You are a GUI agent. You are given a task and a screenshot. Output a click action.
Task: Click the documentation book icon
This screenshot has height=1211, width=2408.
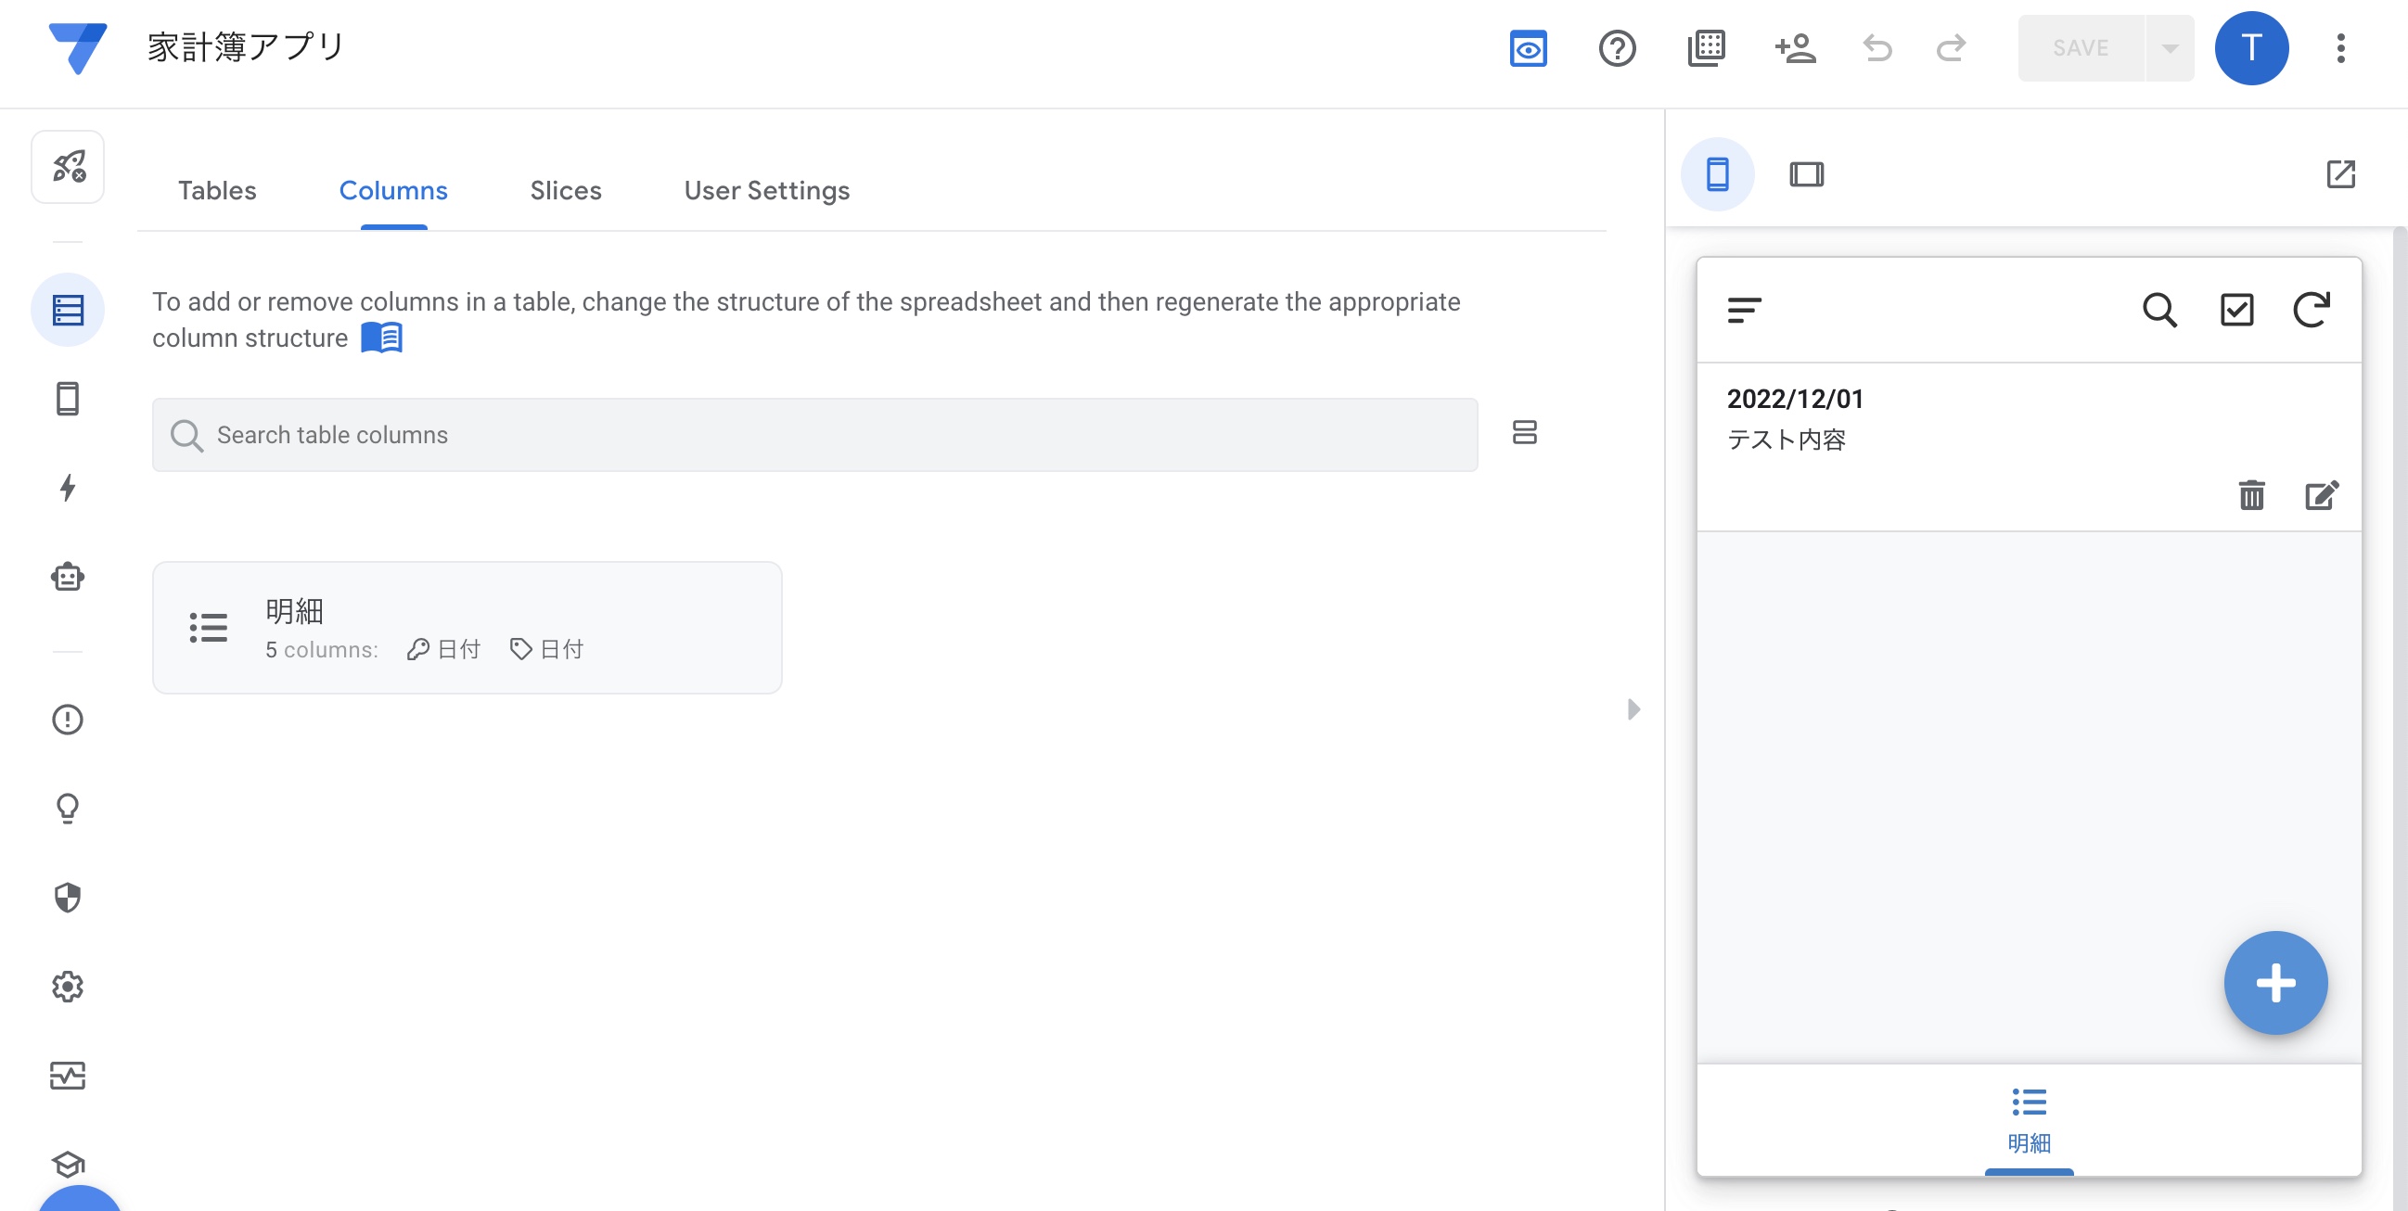(x=381, y=338)
